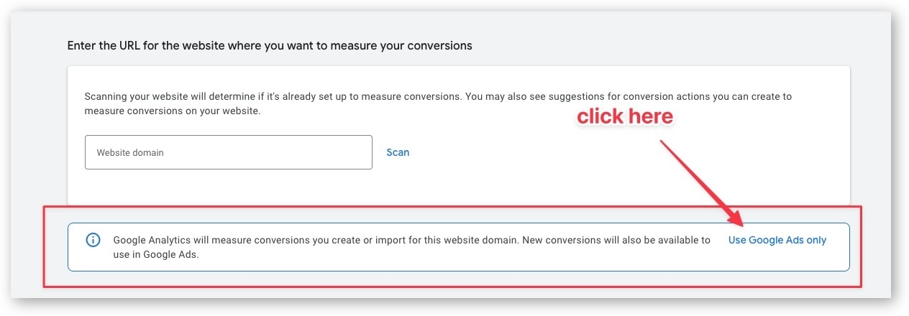Click the 'You may also see suggestions' sentence

[628, 96]
